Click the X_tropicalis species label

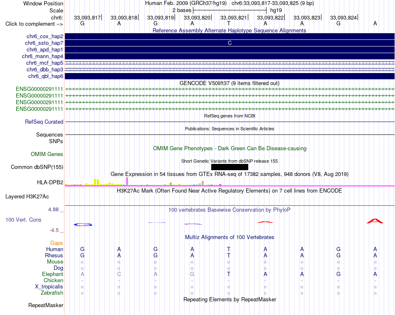pyautogui.click(x=49, y=287)
